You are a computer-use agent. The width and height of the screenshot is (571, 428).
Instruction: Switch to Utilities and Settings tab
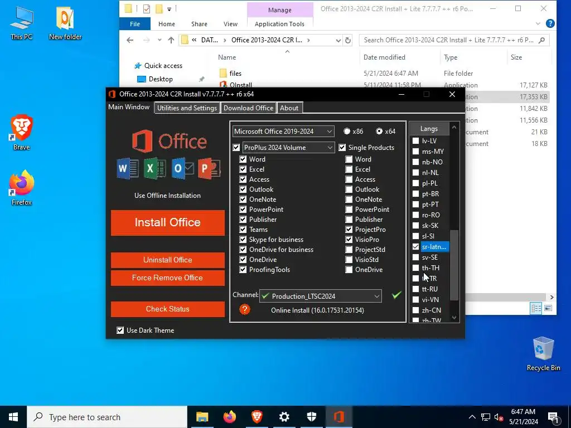[x=187, y=108]
